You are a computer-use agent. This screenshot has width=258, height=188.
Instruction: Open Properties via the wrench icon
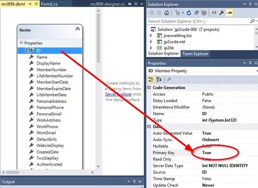tap(222, 13)
